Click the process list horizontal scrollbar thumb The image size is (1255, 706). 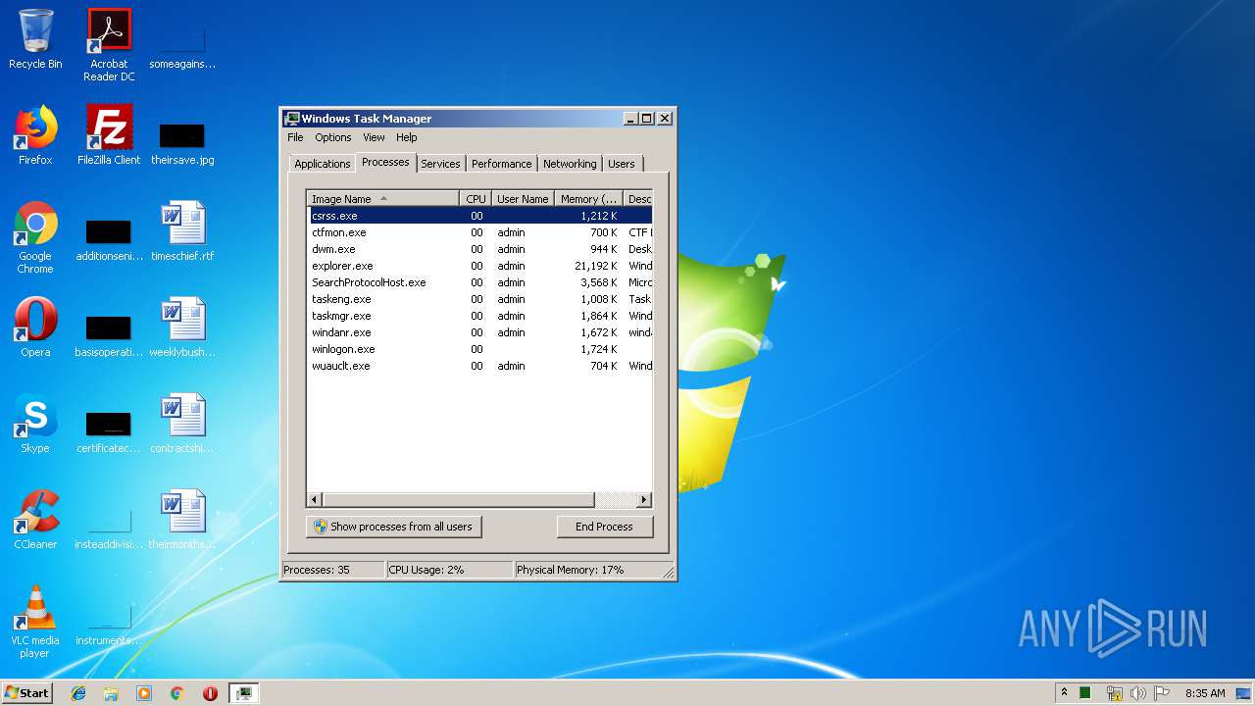[459, 500]
